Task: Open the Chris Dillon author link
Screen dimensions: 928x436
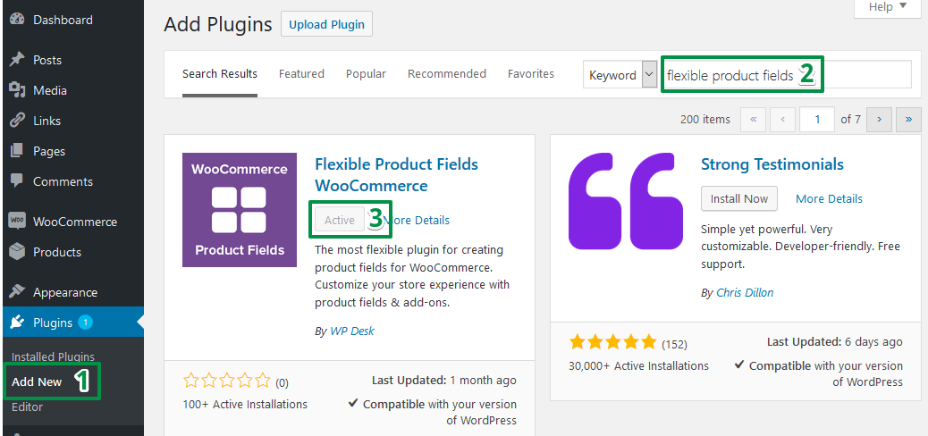Action: (x=745, y=292)
